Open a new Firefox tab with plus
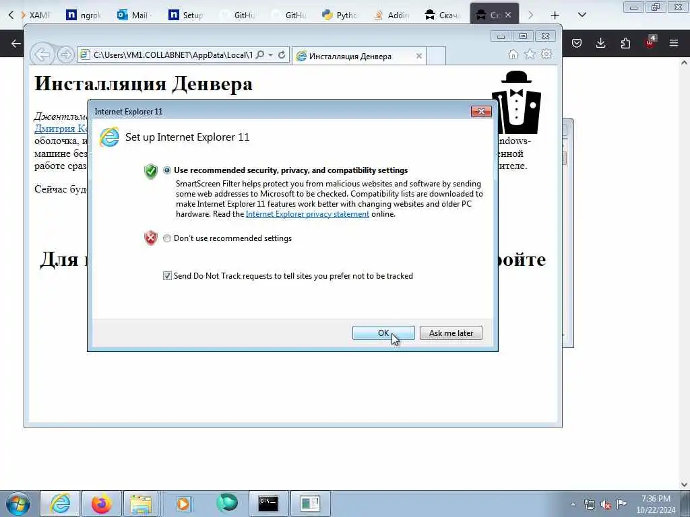The image size is (690, 517). pos(555,15)
